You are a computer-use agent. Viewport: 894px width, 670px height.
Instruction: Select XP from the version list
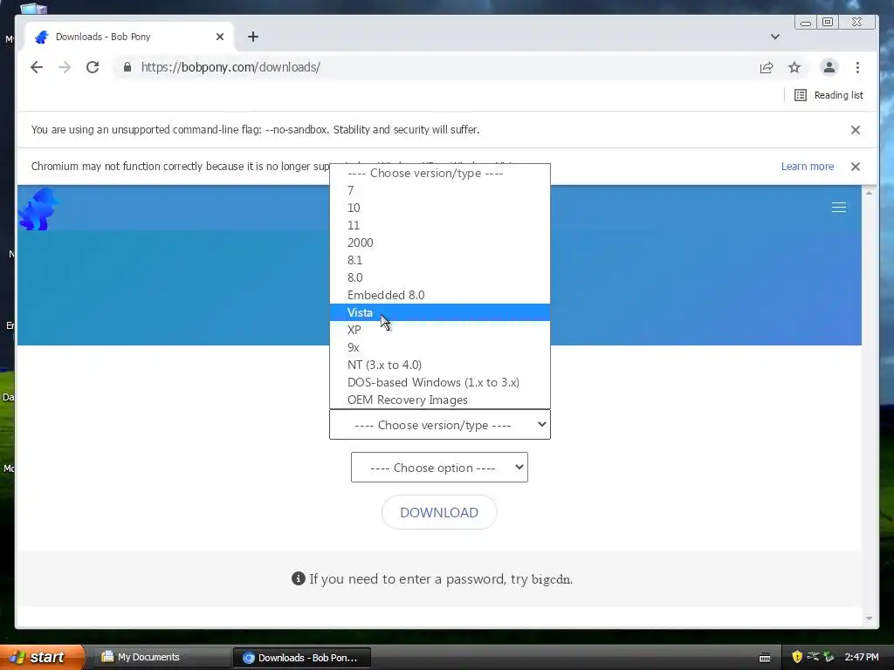pyautogui.click(x=440, y=330)
